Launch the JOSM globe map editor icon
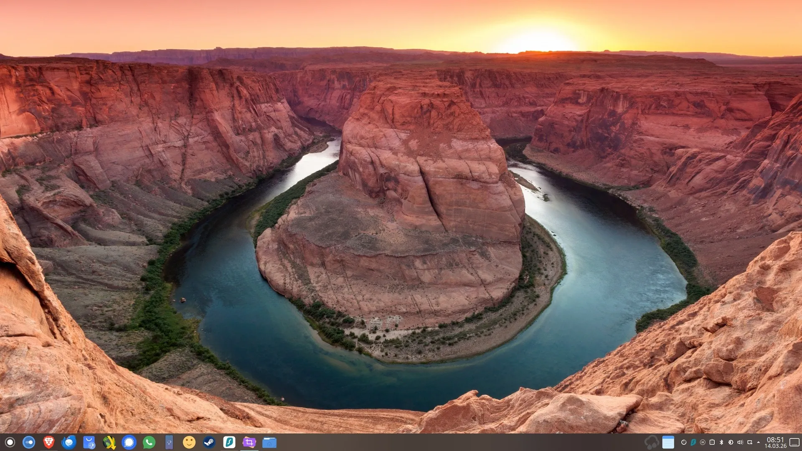802x451 pixels. [109, 442]
